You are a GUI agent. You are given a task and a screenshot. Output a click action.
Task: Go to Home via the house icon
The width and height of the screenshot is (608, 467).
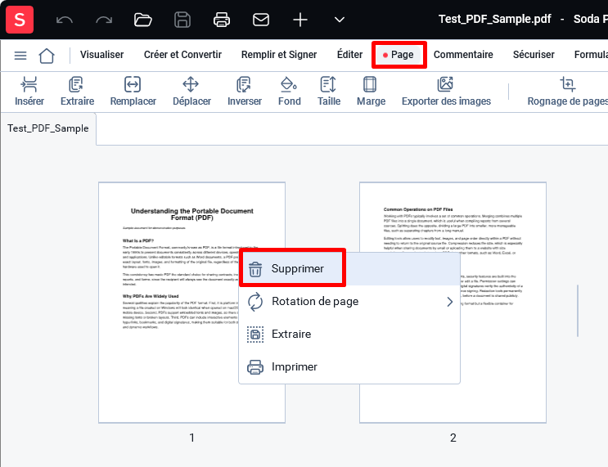pos(47,56)
